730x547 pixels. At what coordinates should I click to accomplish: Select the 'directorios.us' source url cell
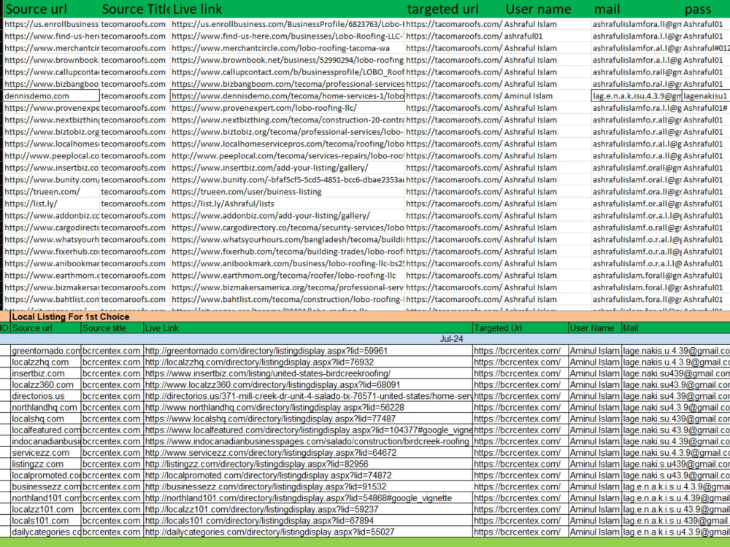pyautogui.click(x=45, y=396)
